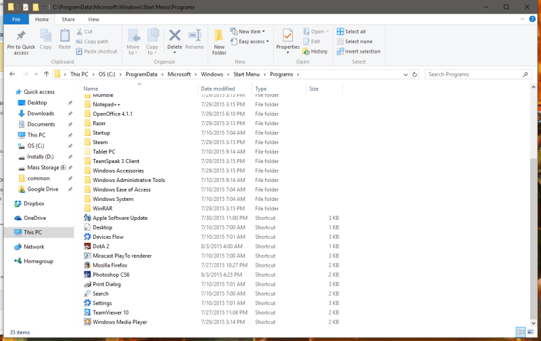Click Pin to Quick access icon

tap(21, 36)
